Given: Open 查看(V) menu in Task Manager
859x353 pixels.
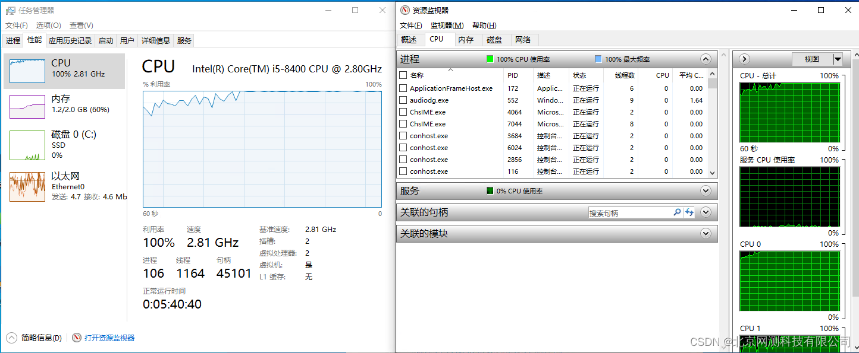Looking at the screenshot, I should click(81, 26).
